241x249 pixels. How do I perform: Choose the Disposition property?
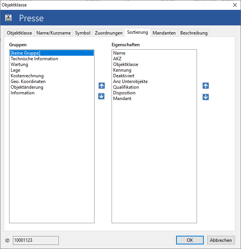(154, 93)
